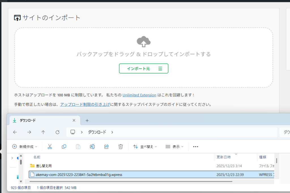
Task: Open the アップロード制限の引き上げ link
Action: coord(85,104)
